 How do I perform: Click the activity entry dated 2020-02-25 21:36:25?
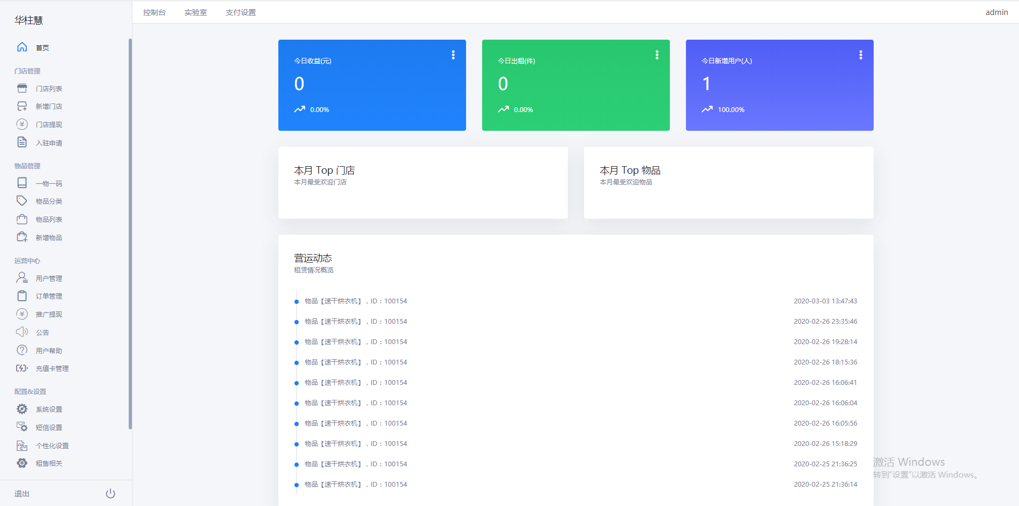576,464
